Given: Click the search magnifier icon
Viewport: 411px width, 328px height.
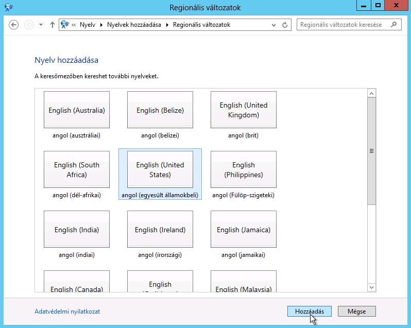Looking at the screenshot, I should pyautogui.click(x=394, y=25).
